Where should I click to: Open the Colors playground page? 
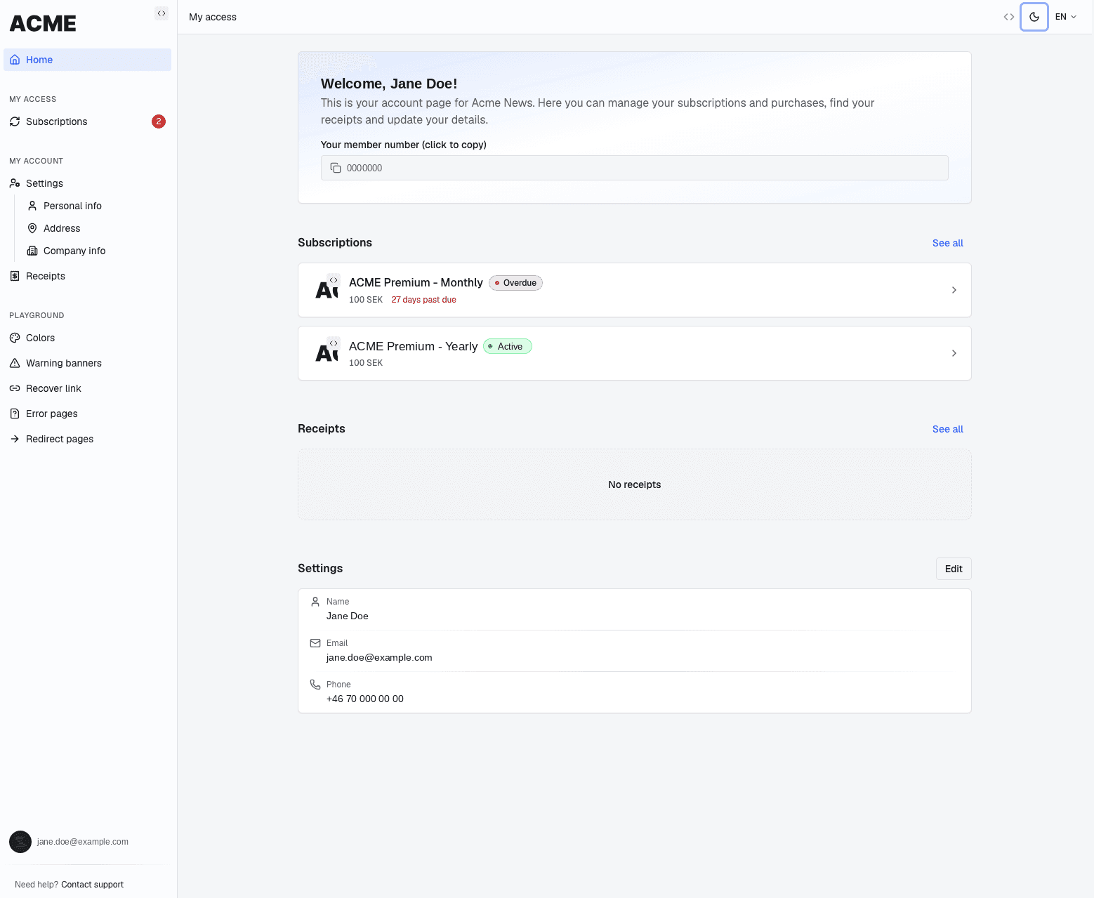87,338
